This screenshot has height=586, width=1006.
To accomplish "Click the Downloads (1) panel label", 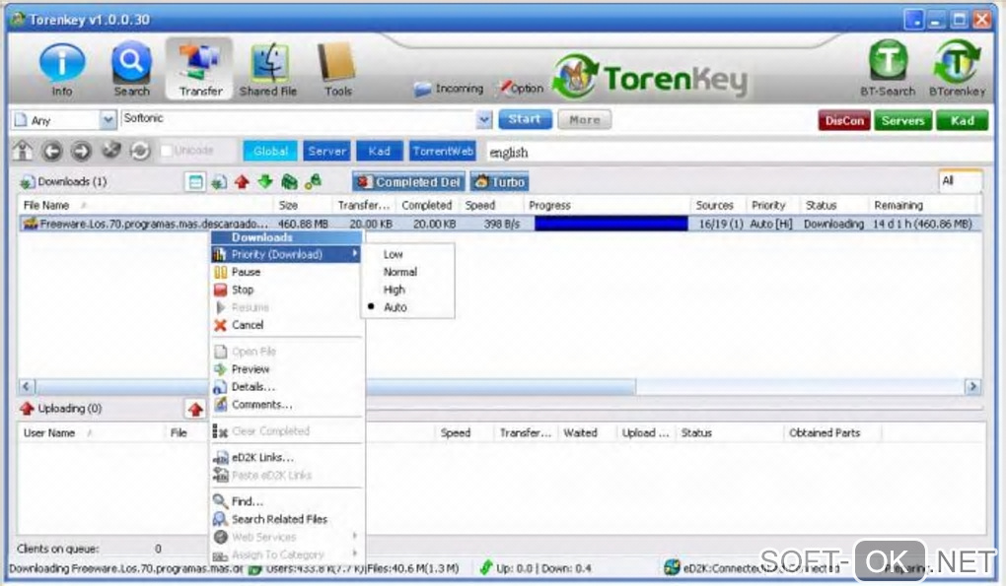I will tap(72, 182).
